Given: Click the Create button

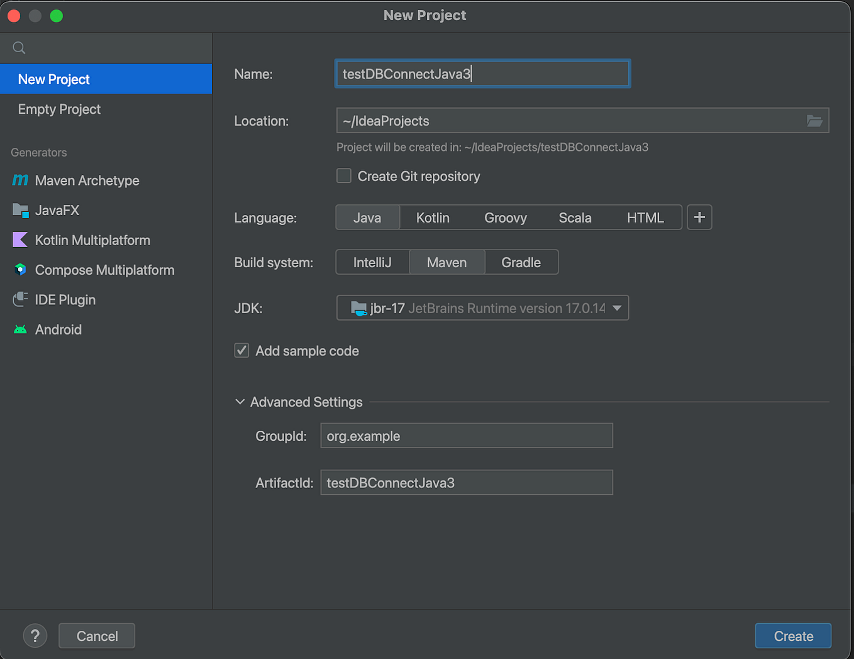Looking at the screenshot, I should 792,636.
